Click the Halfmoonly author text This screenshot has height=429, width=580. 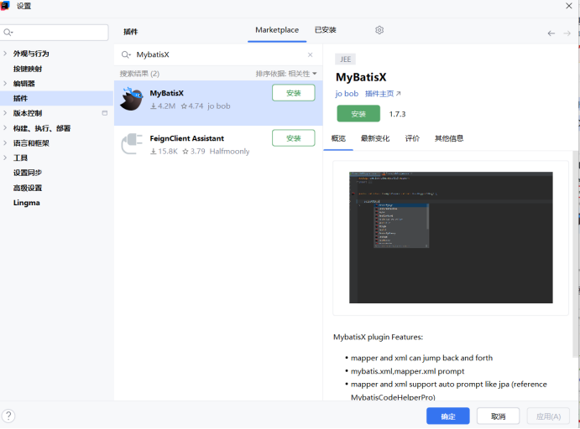coord(229,152)
